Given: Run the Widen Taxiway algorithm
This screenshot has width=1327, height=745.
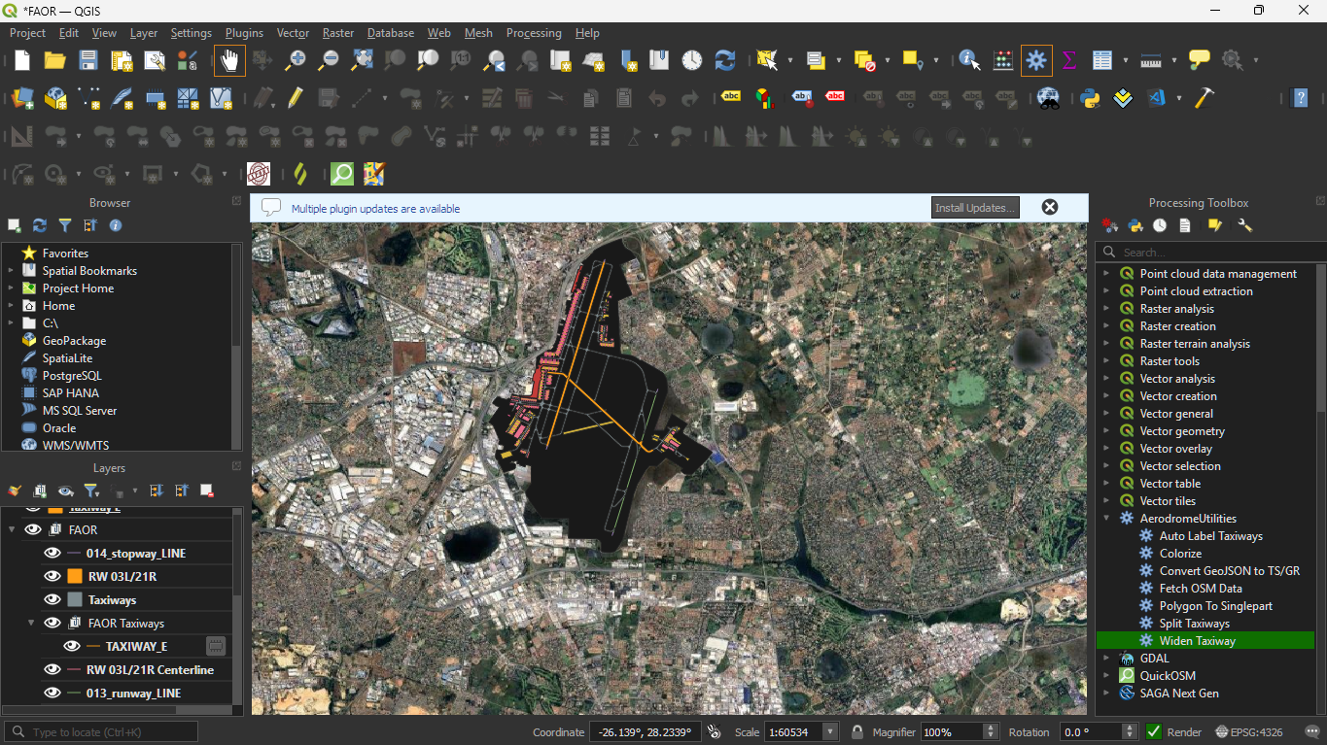Looking at the screenshot, I should point(1197,641).
